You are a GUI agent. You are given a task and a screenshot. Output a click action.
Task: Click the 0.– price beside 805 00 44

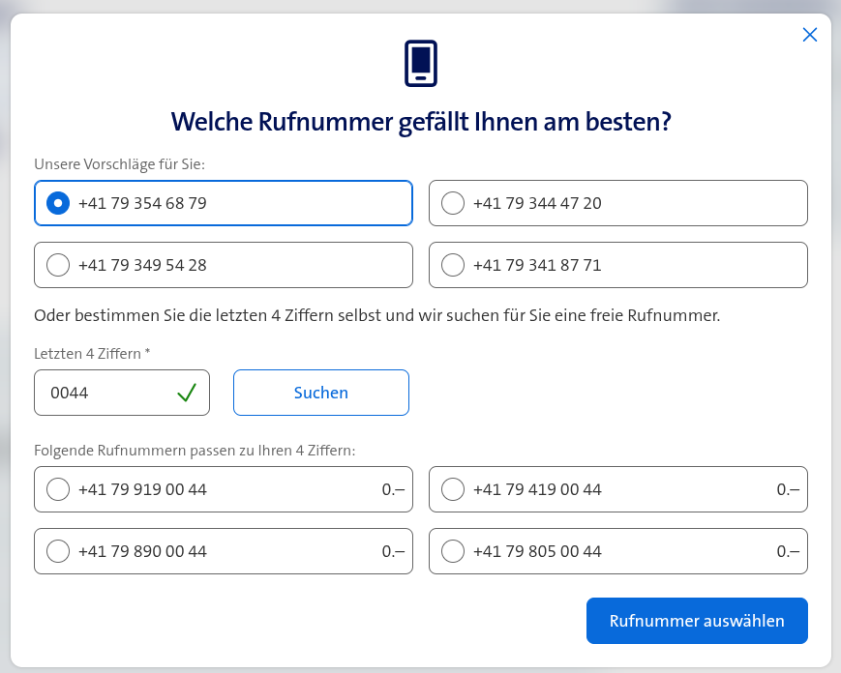788,551
